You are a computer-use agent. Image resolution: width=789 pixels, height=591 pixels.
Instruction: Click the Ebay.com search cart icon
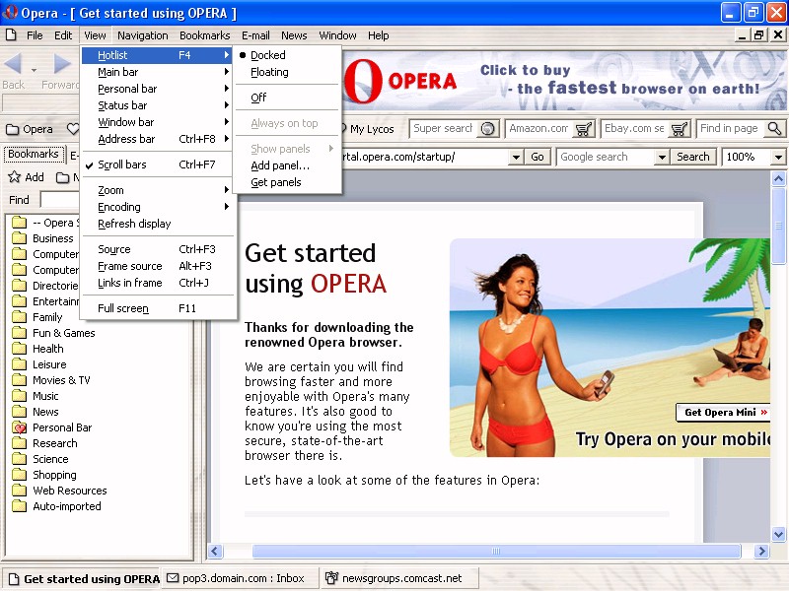pyautogui.click(x=680, y=129)
